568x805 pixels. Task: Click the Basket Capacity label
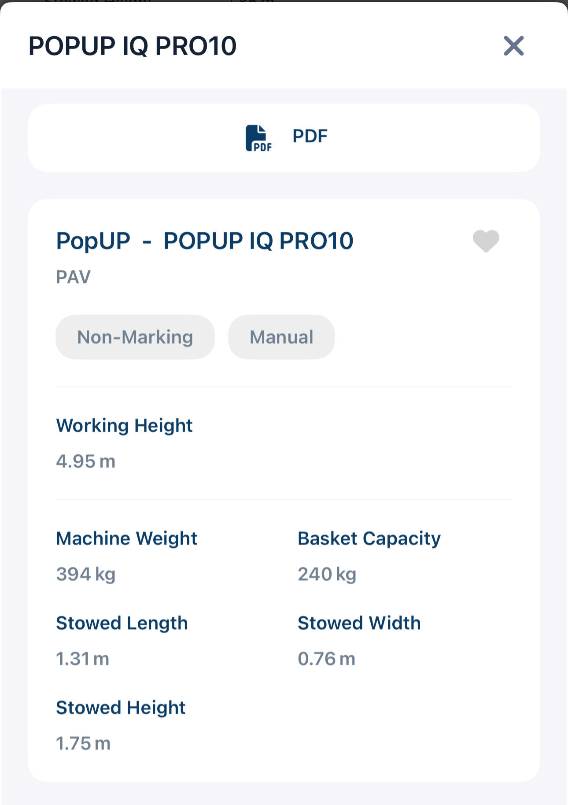(x=369, y=538)
